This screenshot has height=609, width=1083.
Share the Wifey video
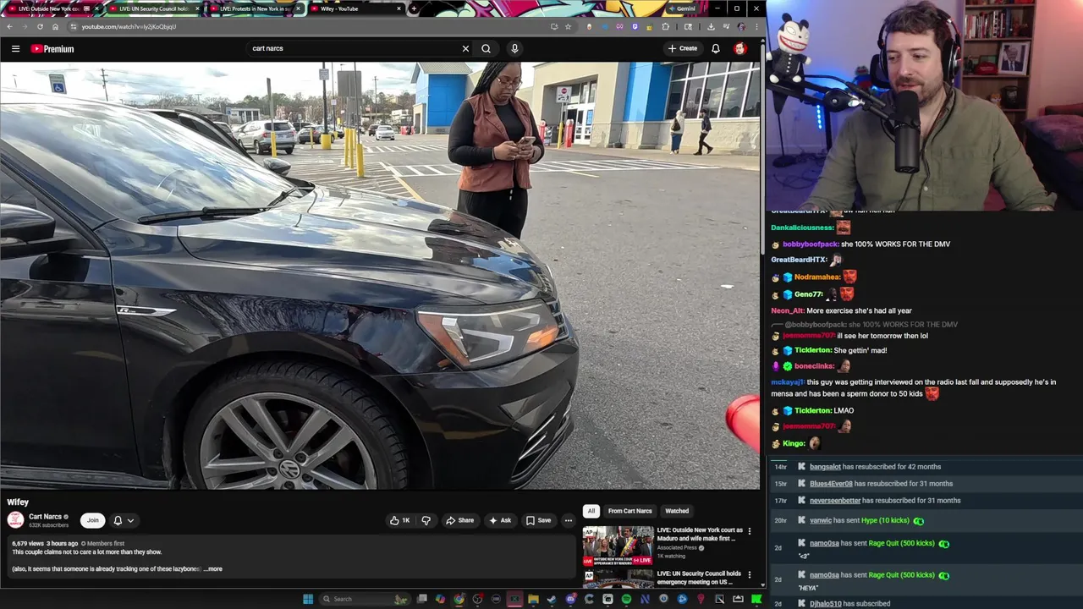coord(460,520)
